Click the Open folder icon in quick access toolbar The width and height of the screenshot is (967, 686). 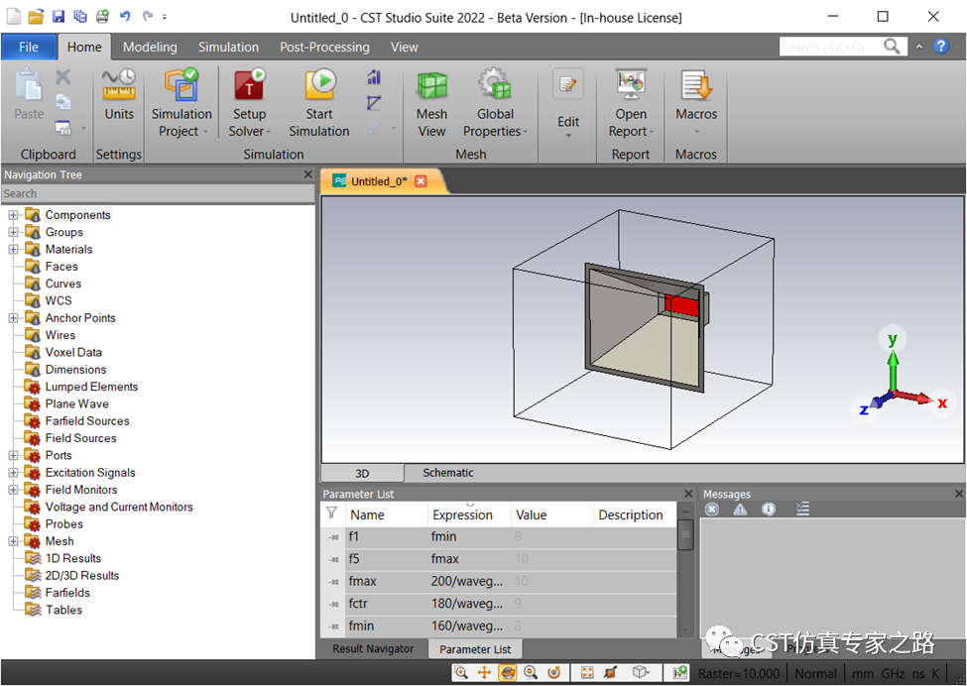[x=36, y=16]
